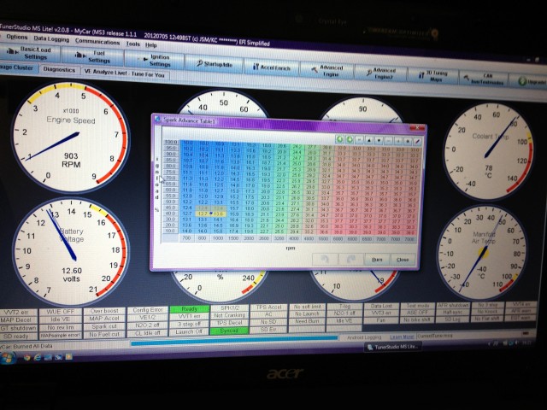Click the Coolant Temp gauge
This screenshot has width=547, height=410.
[488, 152]
